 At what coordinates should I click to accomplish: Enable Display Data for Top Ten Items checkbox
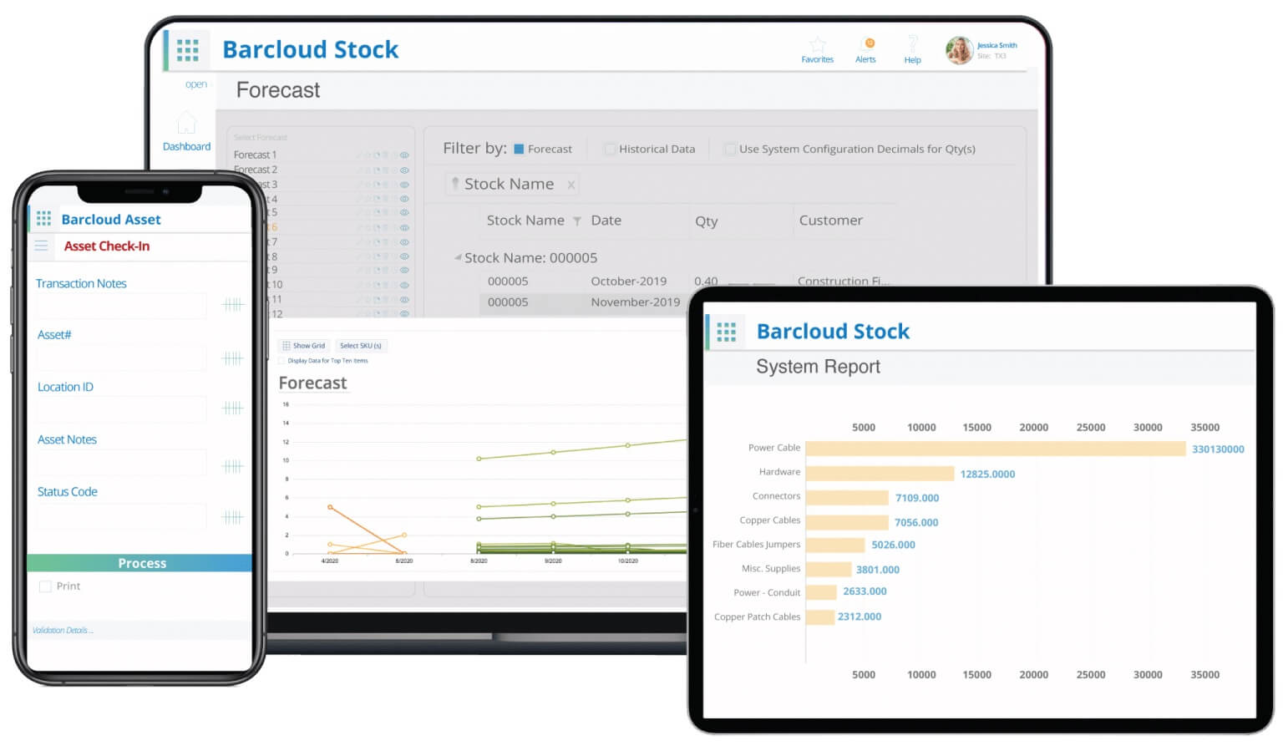pos(281,361)
